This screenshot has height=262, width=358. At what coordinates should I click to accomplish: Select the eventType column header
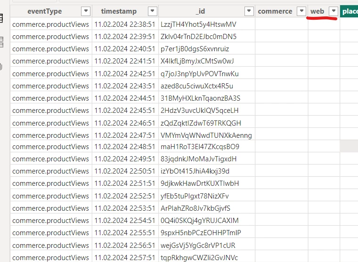[x=45, y=11]
